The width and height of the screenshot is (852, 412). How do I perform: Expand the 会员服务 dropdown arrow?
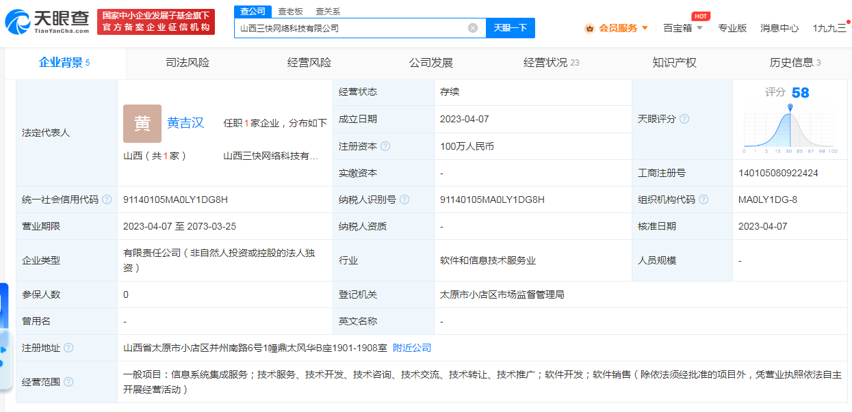coord(643,28)
